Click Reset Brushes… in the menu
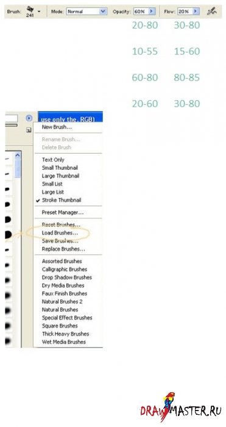Screen dimensions: 226x427 tap(61, 225)
